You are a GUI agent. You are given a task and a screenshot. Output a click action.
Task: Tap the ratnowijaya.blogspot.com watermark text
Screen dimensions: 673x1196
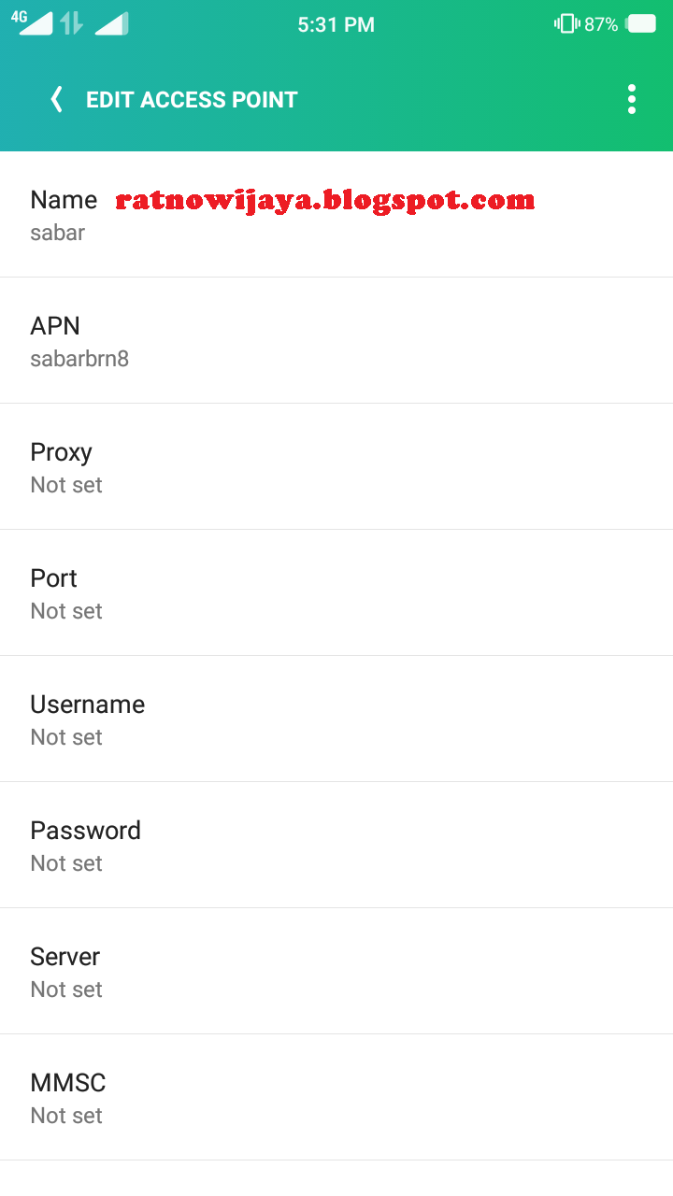pos(325,200)
